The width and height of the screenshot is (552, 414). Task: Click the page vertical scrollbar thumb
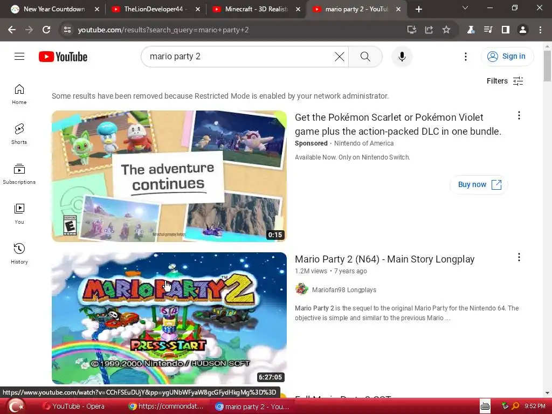[x=547, y=66]
